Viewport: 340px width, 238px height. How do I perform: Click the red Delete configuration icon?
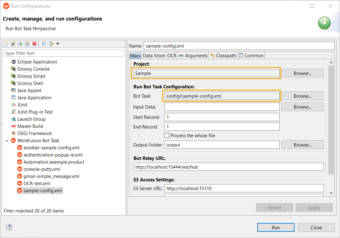click(x=34, y=44)
